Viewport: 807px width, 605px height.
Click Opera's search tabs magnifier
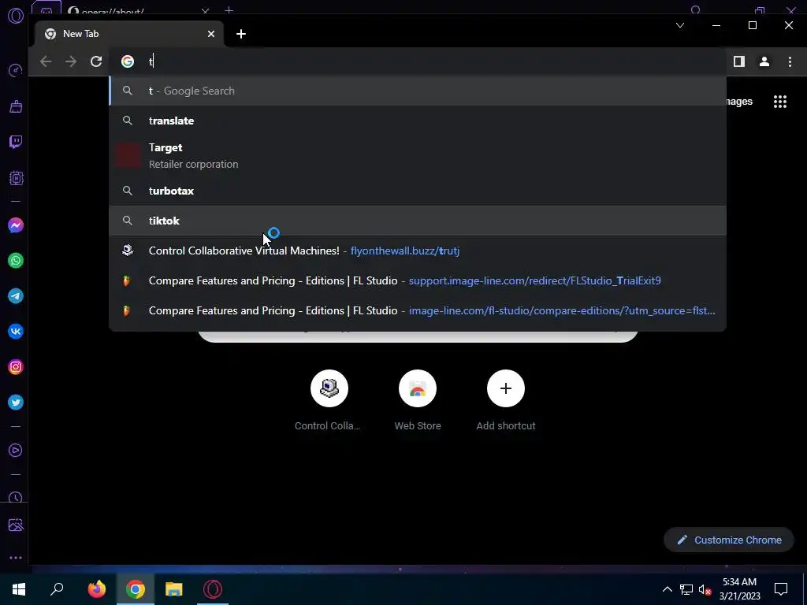tap(696, 9)
